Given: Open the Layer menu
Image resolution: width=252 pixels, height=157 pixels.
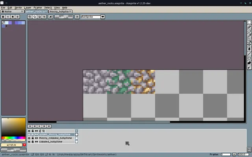Looking at the screenshot, I should [28, 8].
